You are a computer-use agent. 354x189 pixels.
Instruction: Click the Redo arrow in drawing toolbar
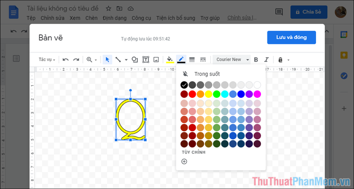pos(76,59)
